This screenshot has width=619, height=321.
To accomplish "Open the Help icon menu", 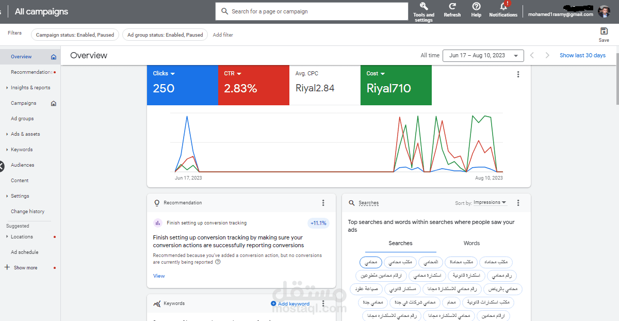I will pos(476,6).
